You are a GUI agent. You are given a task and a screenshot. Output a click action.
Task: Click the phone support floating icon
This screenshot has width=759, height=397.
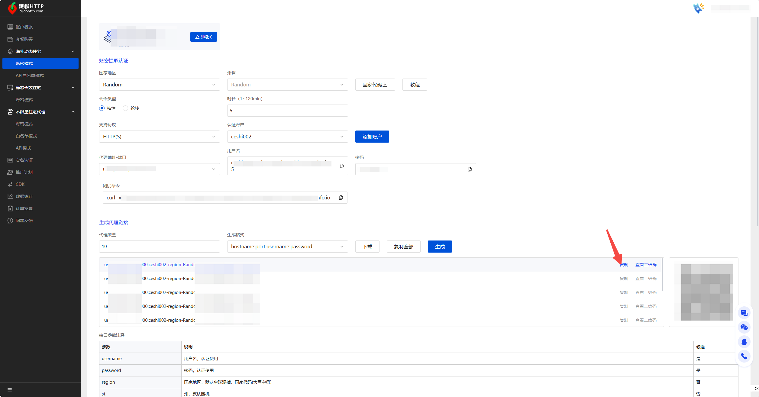click(x=744, y=357)
